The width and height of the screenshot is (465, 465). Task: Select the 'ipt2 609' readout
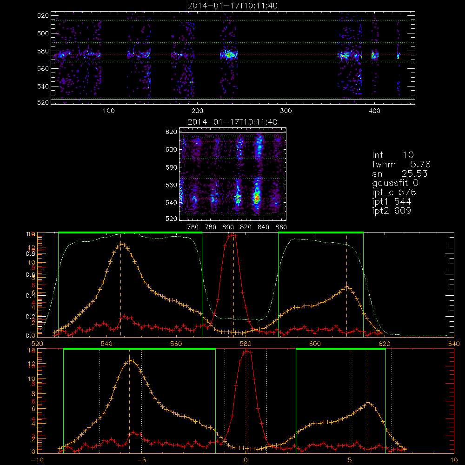(392, 211)
